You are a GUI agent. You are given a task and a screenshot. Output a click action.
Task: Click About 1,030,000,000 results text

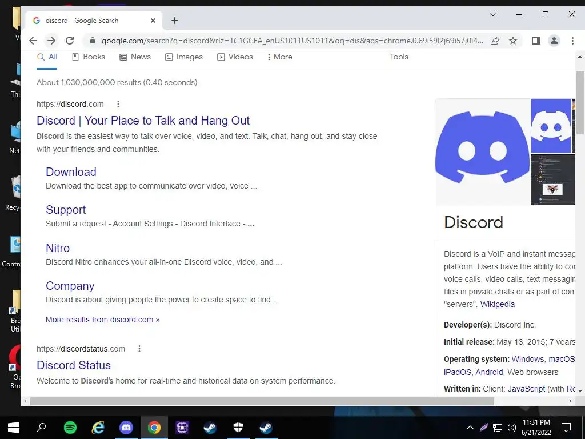[x=117, y=82]
